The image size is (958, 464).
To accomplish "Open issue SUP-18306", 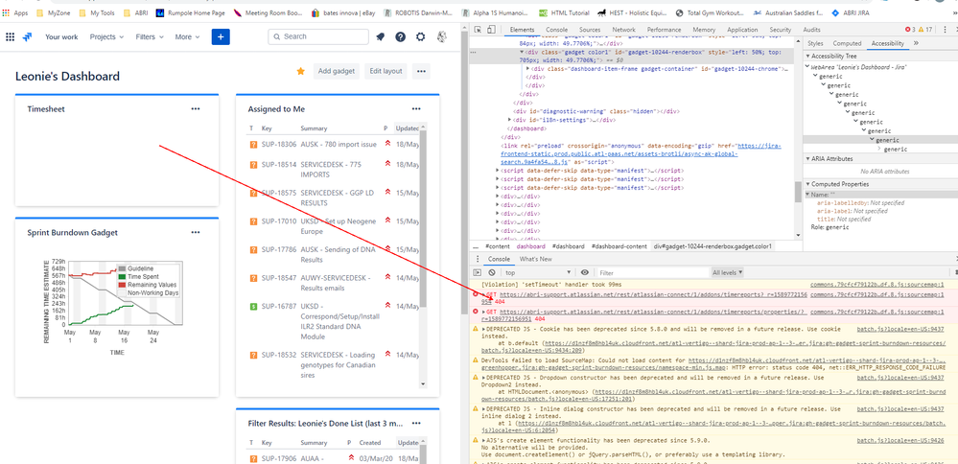I will 279,145.
